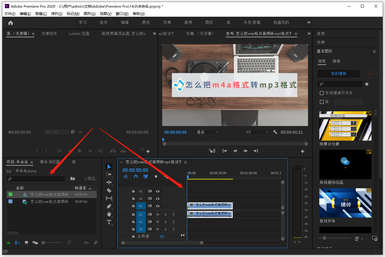
Task: Select the Pen tool
Action: click(x=109, y=206)
